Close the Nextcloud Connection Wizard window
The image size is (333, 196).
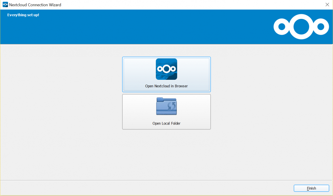pyautogui.click(x=327, y=5)
